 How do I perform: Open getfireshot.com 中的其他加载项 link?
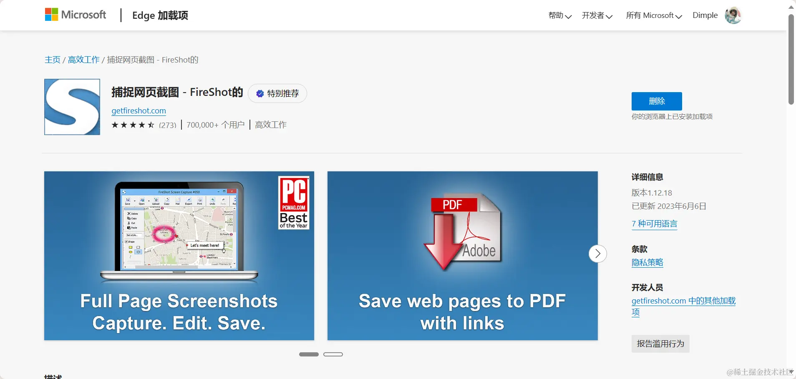click(684, 306)
